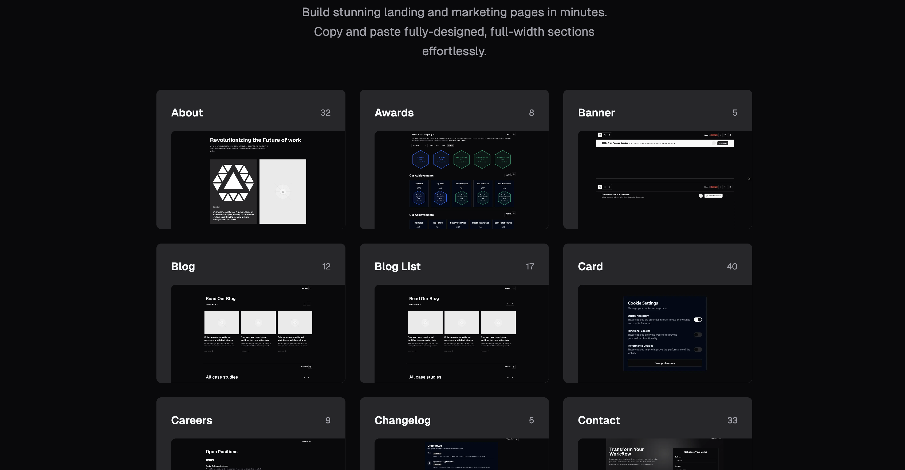This screenshot has height=470, width=905.
Task: Click the Save preferences button
Action: tap(665, 363)
